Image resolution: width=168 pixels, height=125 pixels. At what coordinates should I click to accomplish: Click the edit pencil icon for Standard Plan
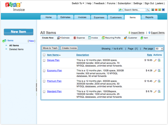155,92
